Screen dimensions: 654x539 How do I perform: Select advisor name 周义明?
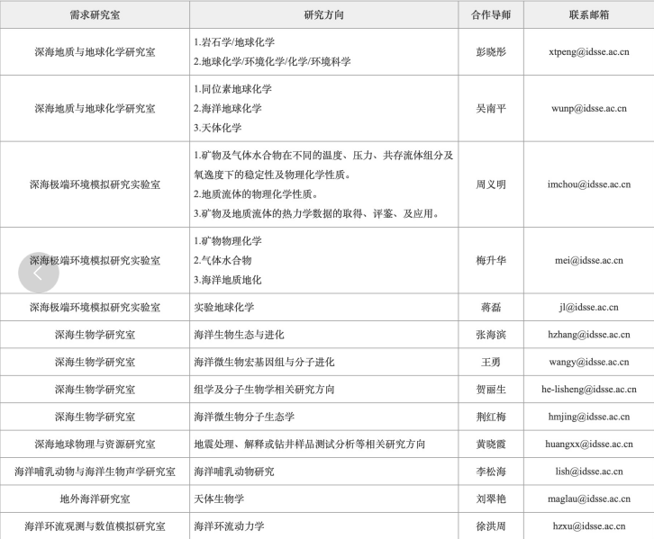(491, 184)
